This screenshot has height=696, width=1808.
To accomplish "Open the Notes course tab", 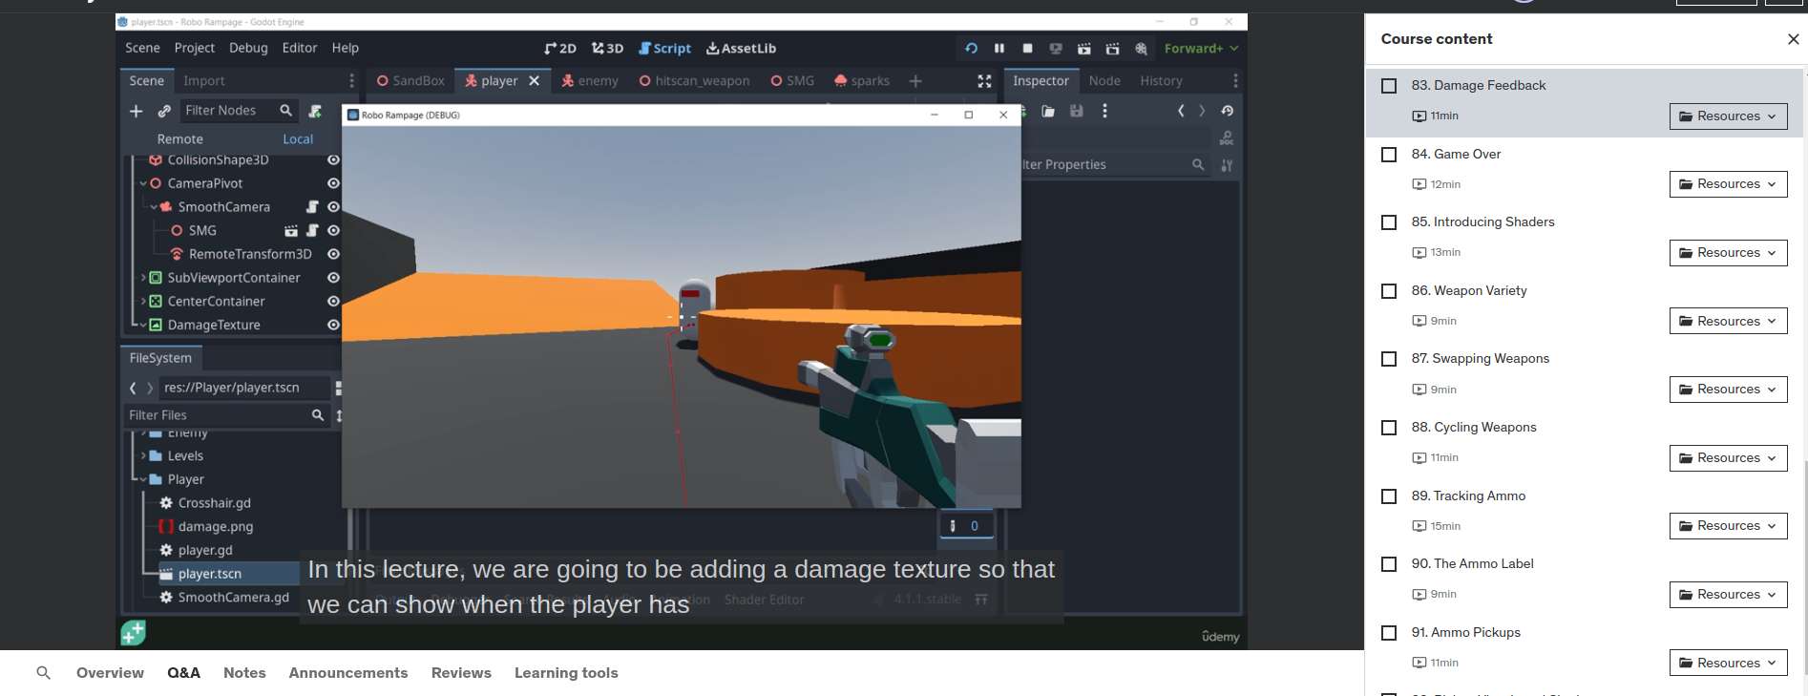I will coord(244,673).
